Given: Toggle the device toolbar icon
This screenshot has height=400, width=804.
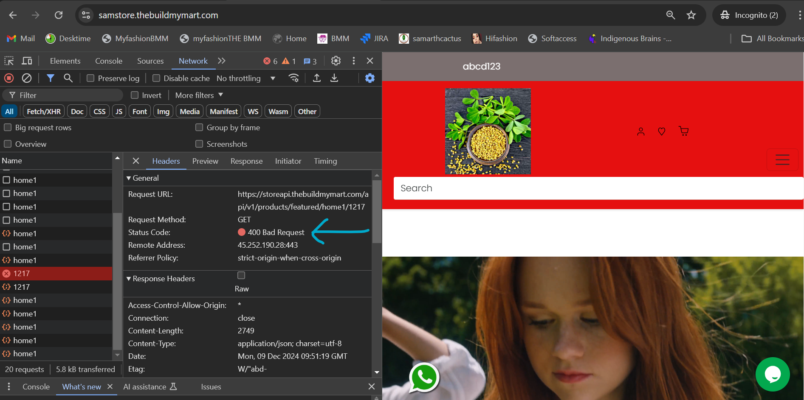Looking at the screenshot, I should (x=27, y=61).
